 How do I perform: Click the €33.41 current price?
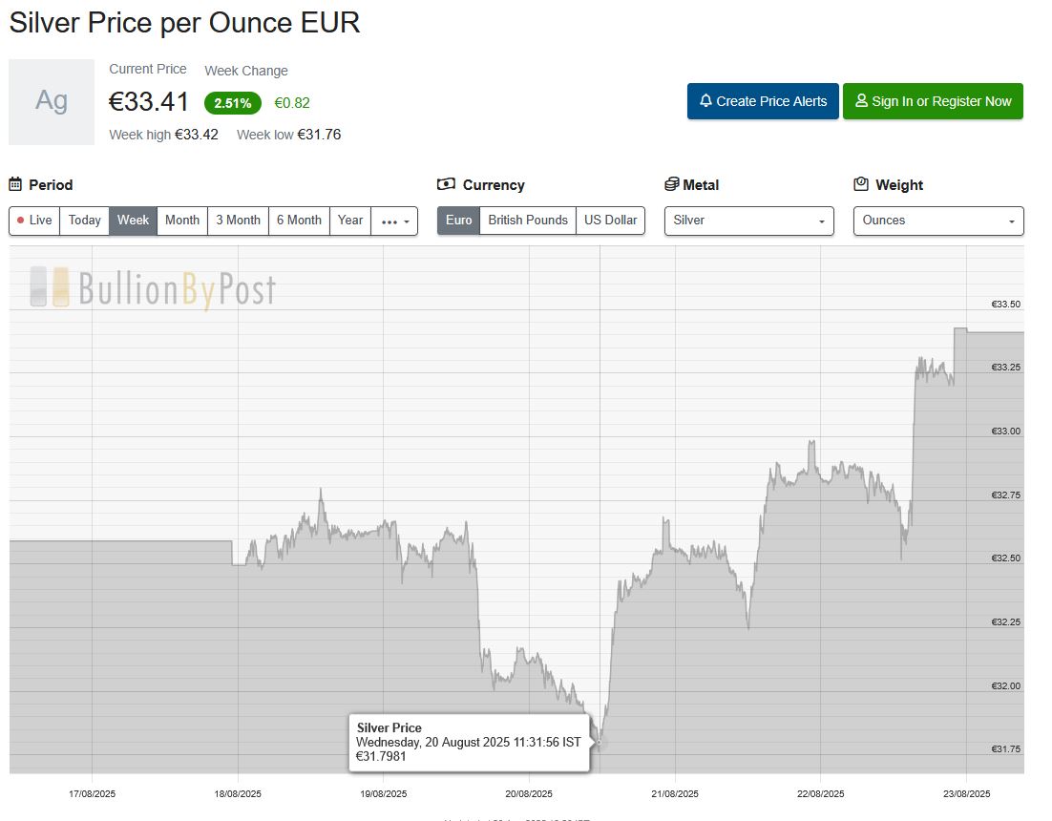coord(149,102)
